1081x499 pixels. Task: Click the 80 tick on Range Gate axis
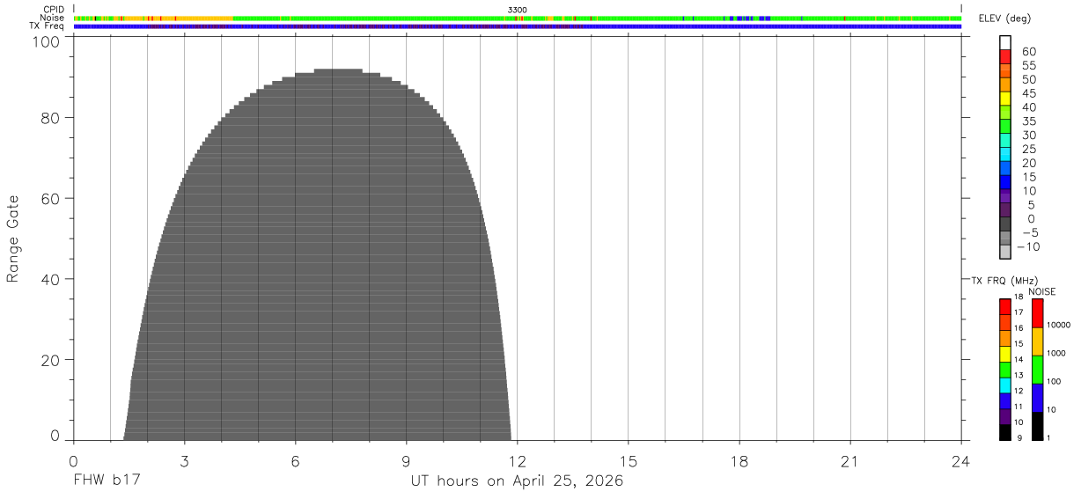coord(52,118)
